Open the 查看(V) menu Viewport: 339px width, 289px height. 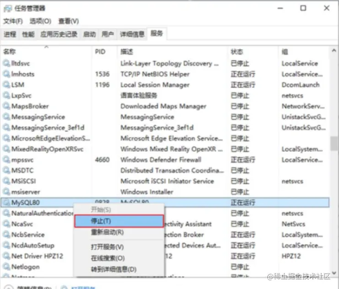coord(68,21)
